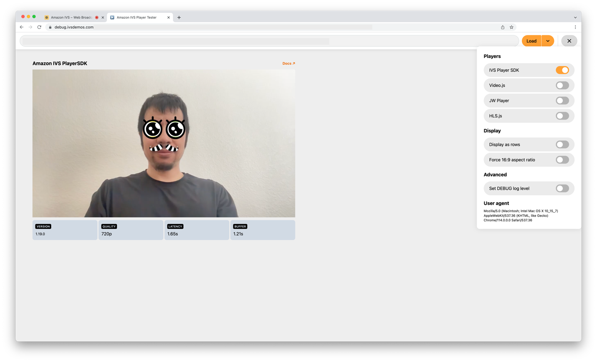
Task: Reload the debug.ivsdemos.com page
Action: coord(39,27)
